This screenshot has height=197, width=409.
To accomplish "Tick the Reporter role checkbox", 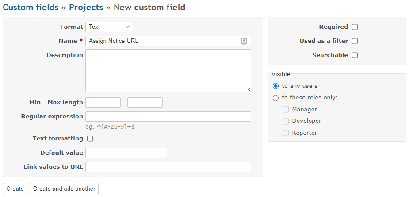I will (286, 133).
